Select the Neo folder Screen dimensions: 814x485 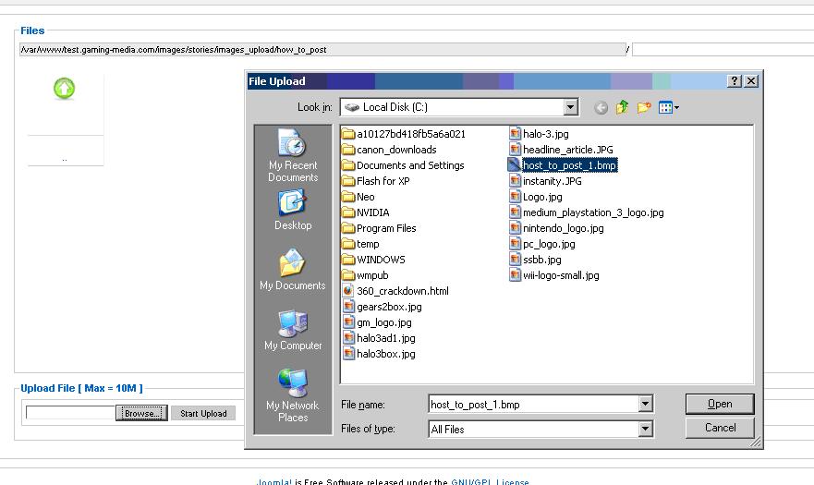tap(358, 197)
